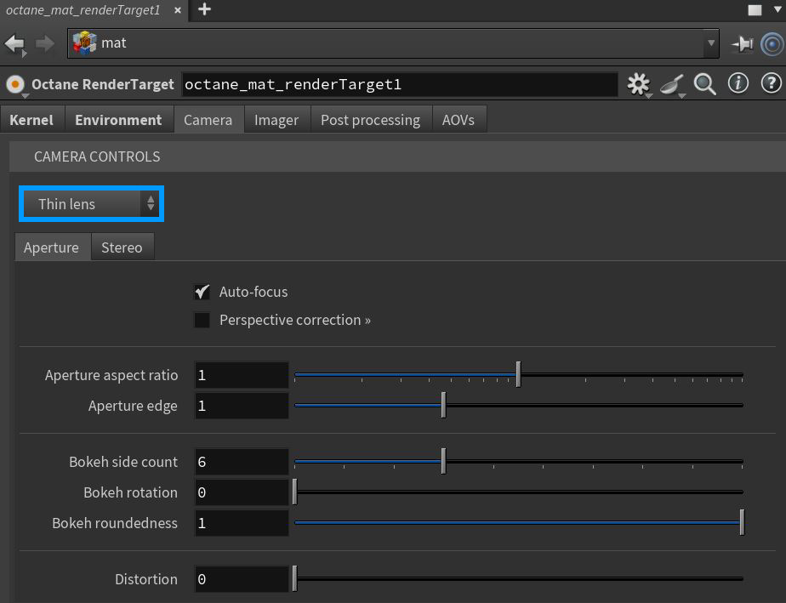Image resolution: width=786 pixels, height=603 pixels.
Task: Click the Octane RenderTarget node icon
Action: [x=14, y=84]
